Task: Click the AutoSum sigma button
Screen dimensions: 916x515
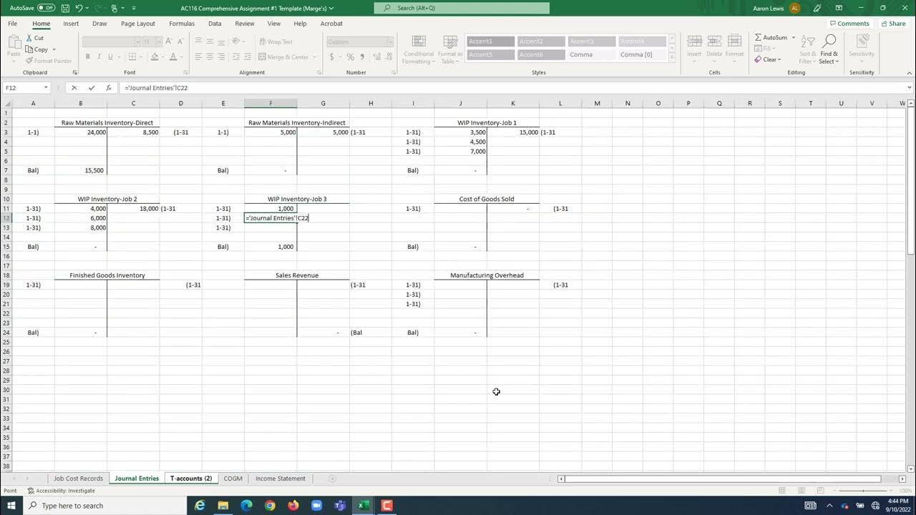Action: coord(771,37)
